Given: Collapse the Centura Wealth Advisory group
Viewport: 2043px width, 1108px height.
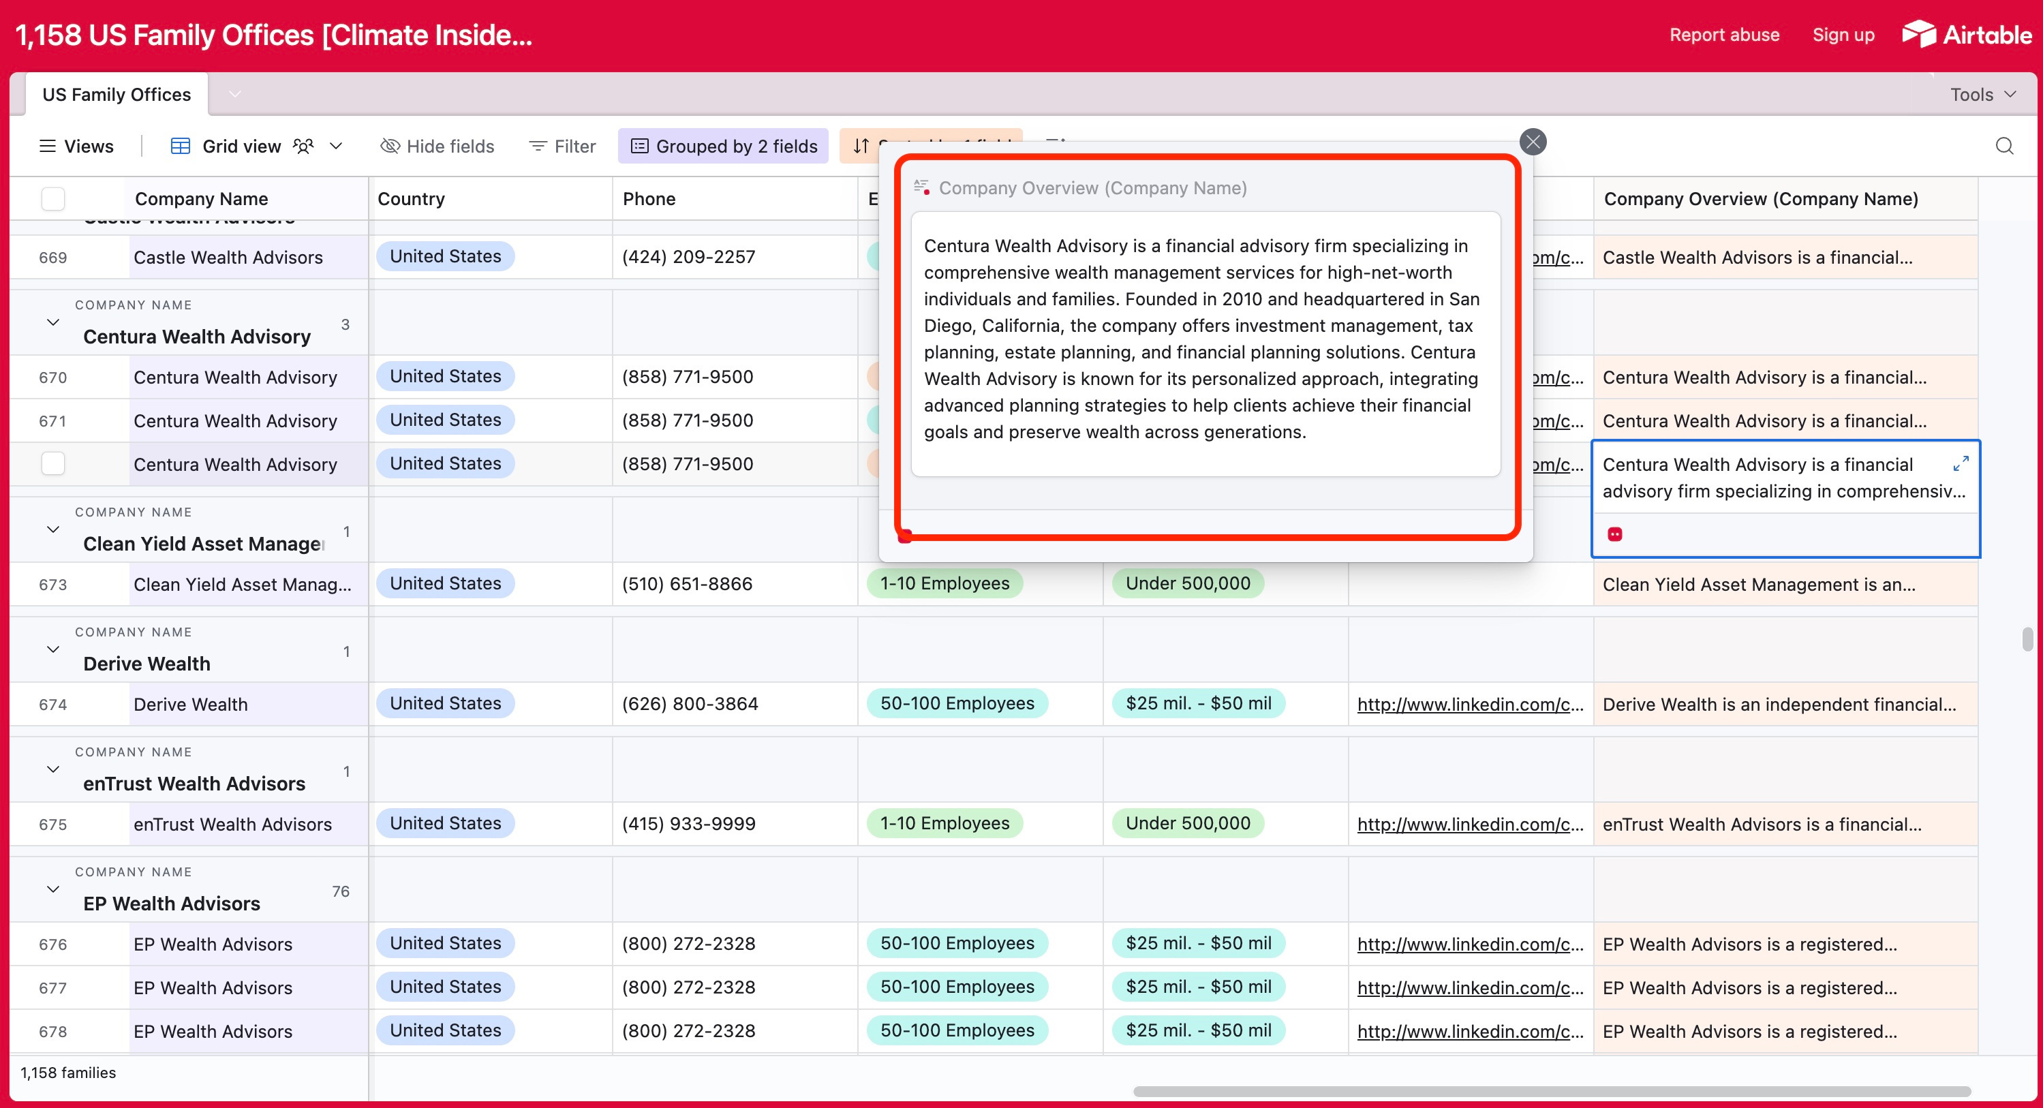Looking at the screenshot, I should 52,322.
